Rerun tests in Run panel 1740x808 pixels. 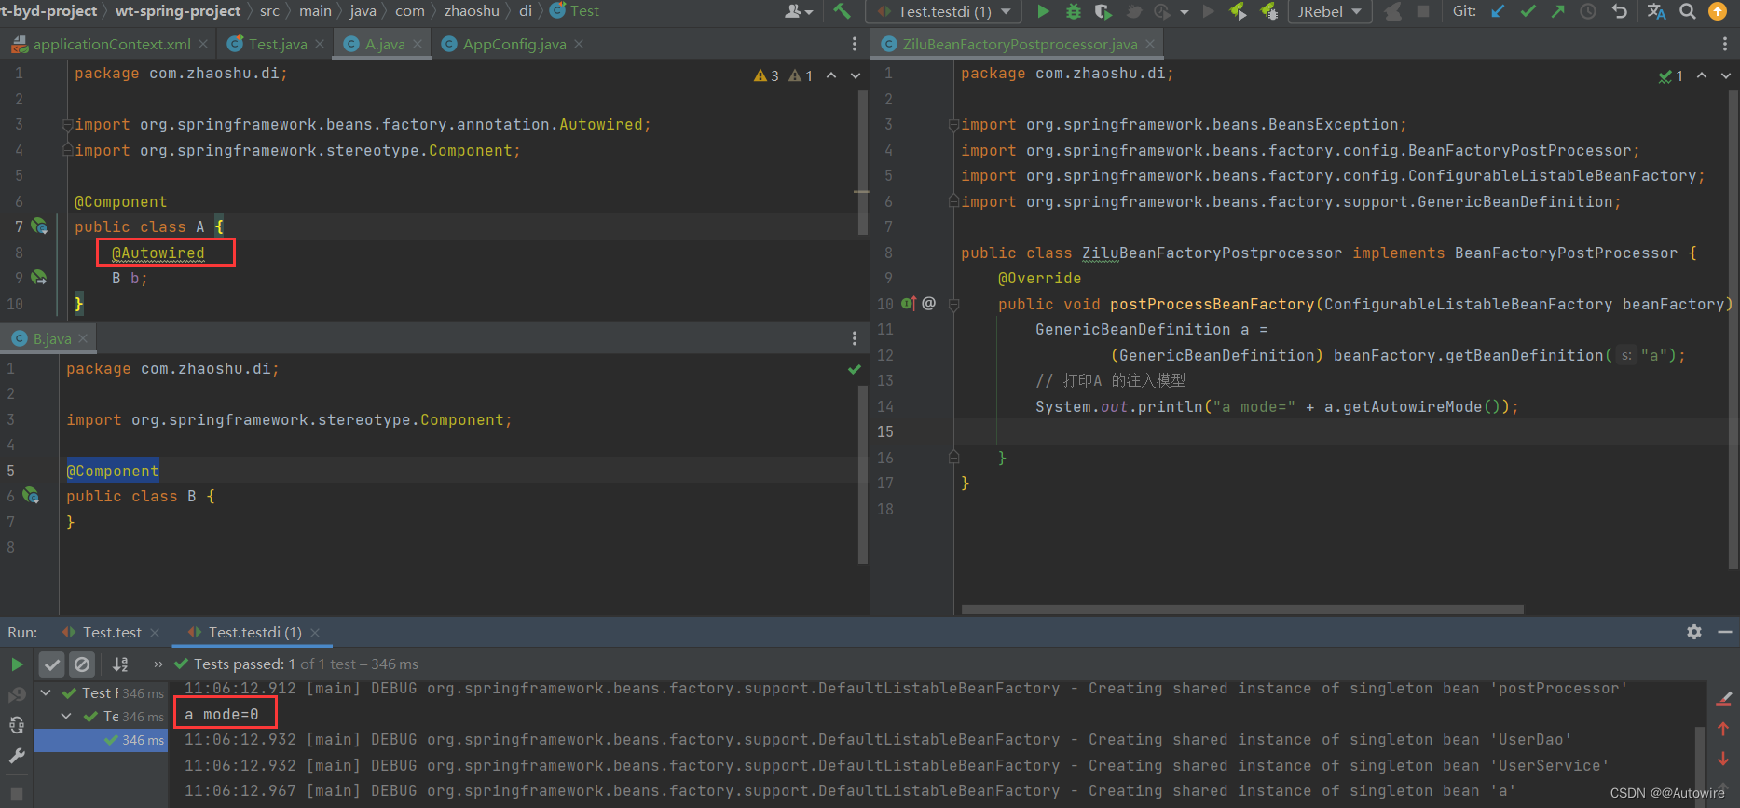click(17, 664)
